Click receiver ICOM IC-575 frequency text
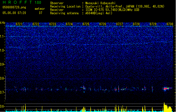This screenshot has height=112, width=176. (x=112, y=10)
